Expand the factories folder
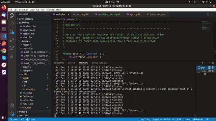The height and width of the screenshot is (121, 216). [x=27, y=45]
